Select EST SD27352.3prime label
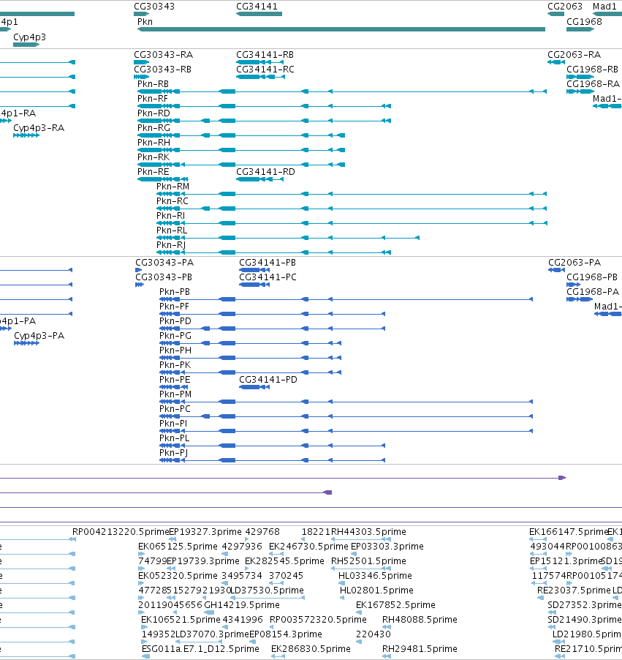Screen dimensions: 622x660 coord(585,605)
